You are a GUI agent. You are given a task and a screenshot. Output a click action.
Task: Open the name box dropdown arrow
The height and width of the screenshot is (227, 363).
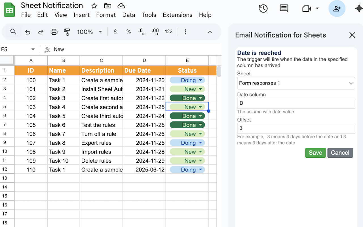[x=33, y=49]
